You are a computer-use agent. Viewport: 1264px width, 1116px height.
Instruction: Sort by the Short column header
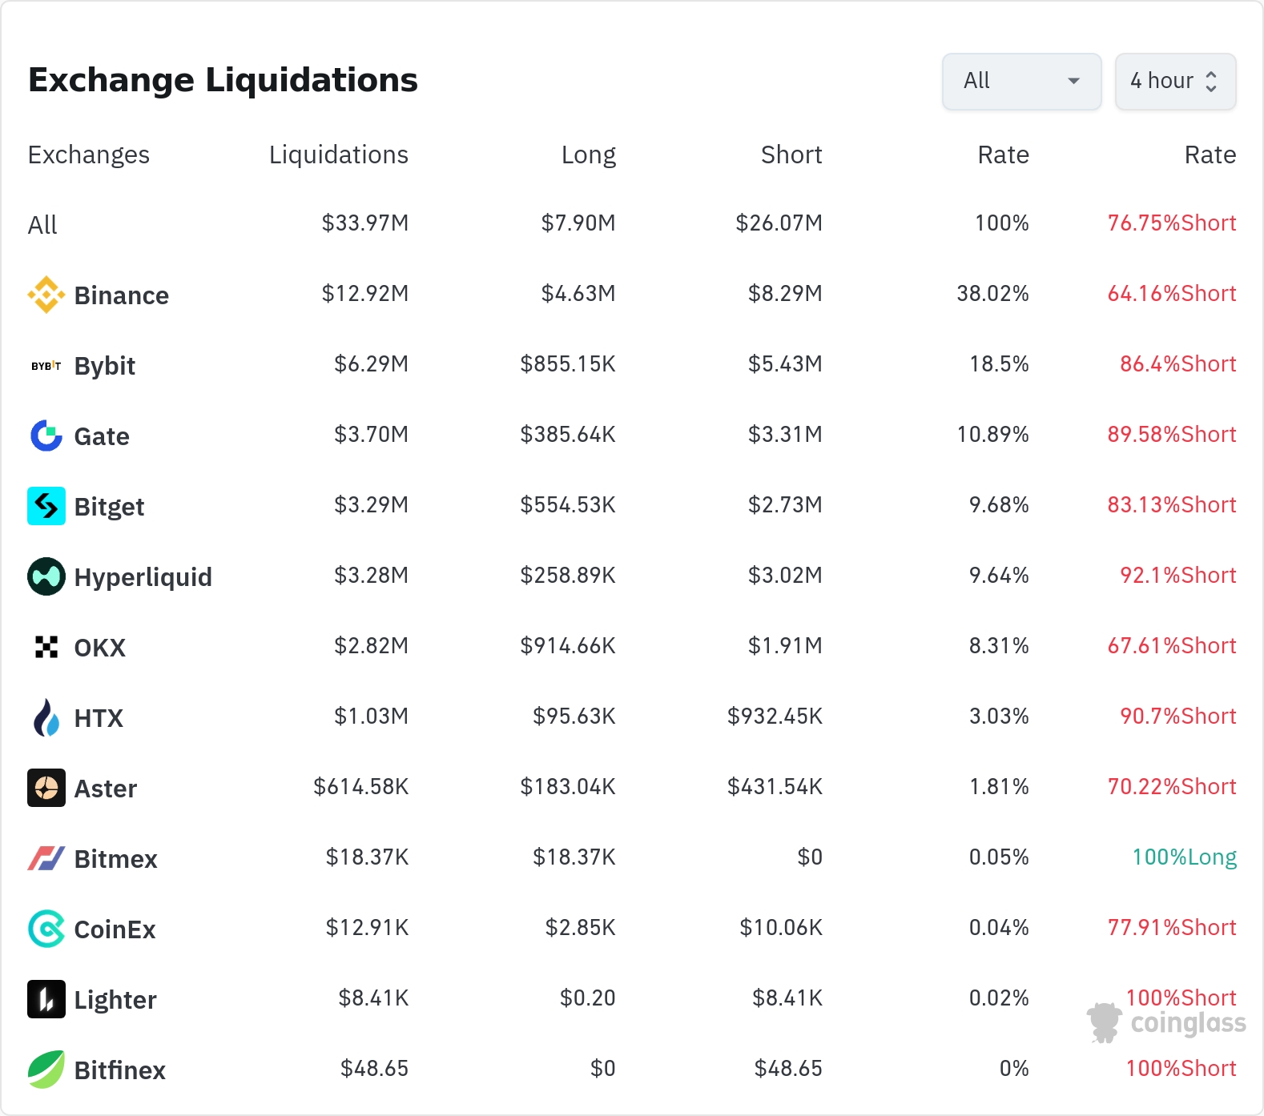[x=791, y=155]
